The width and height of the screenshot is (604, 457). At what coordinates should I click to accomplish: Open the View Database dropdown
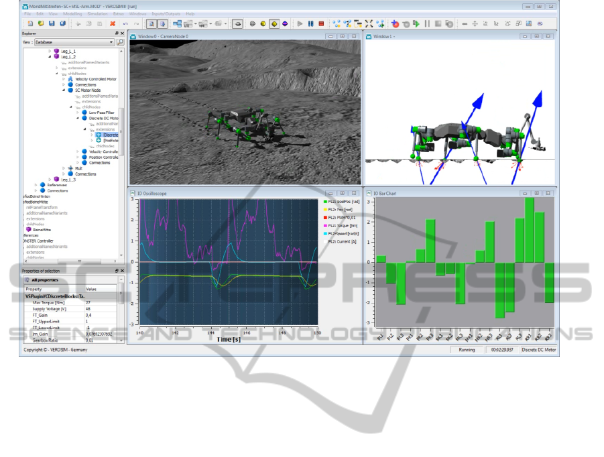click(x=74, y=42)
